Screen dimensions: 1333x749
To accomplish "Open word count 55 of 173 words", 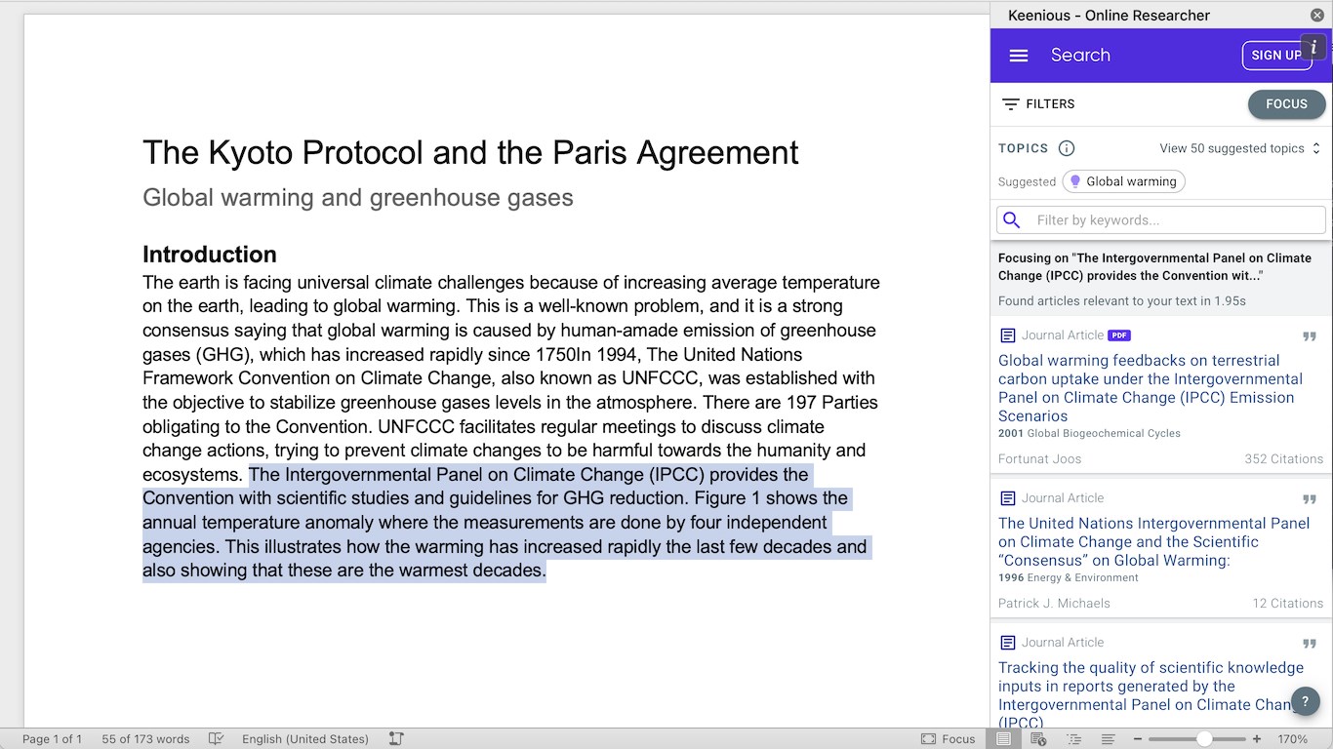I will point(145,739).
